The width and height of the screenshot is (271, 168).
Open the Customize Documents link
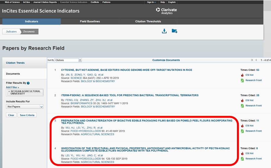click(x=166, y=60)
